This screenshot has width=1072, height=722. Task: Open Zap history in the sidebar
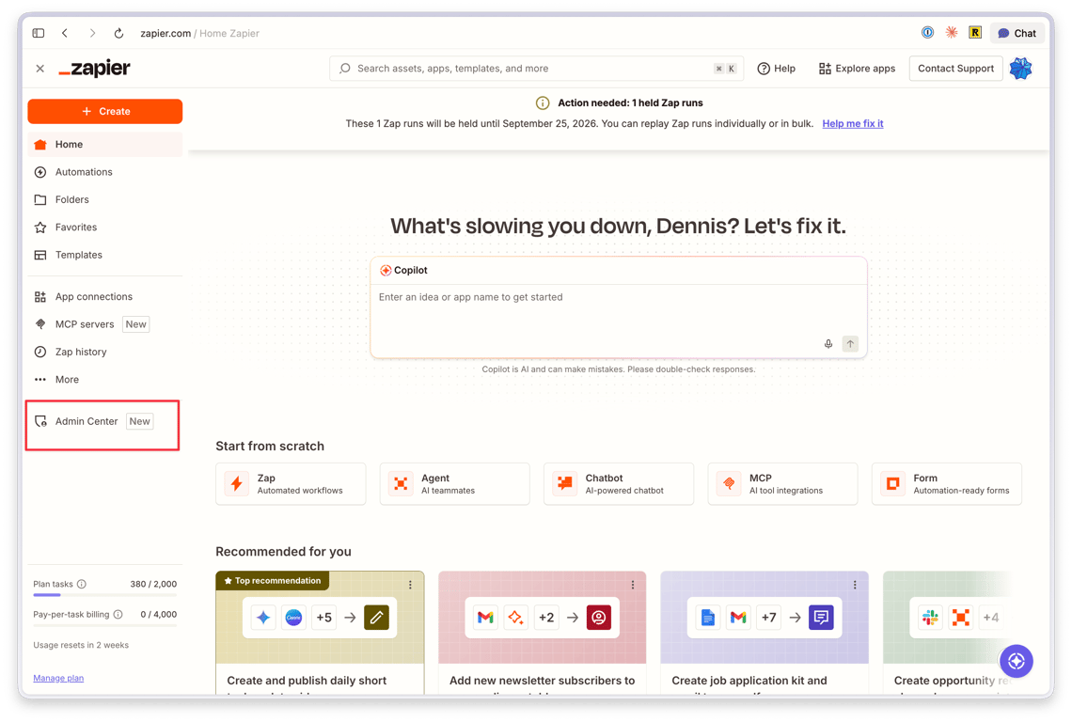[105, 352]
